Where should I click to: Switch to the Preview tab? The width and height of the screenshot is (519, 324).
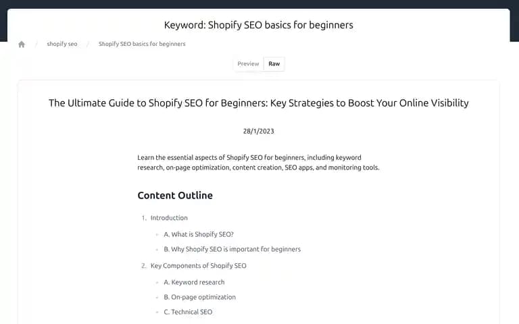248,64
